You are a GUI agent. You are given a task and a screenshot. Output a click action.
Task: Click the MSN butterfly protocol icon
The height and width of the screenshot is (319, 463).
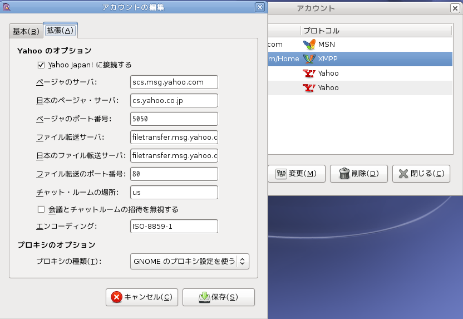(x=309, y=45)
